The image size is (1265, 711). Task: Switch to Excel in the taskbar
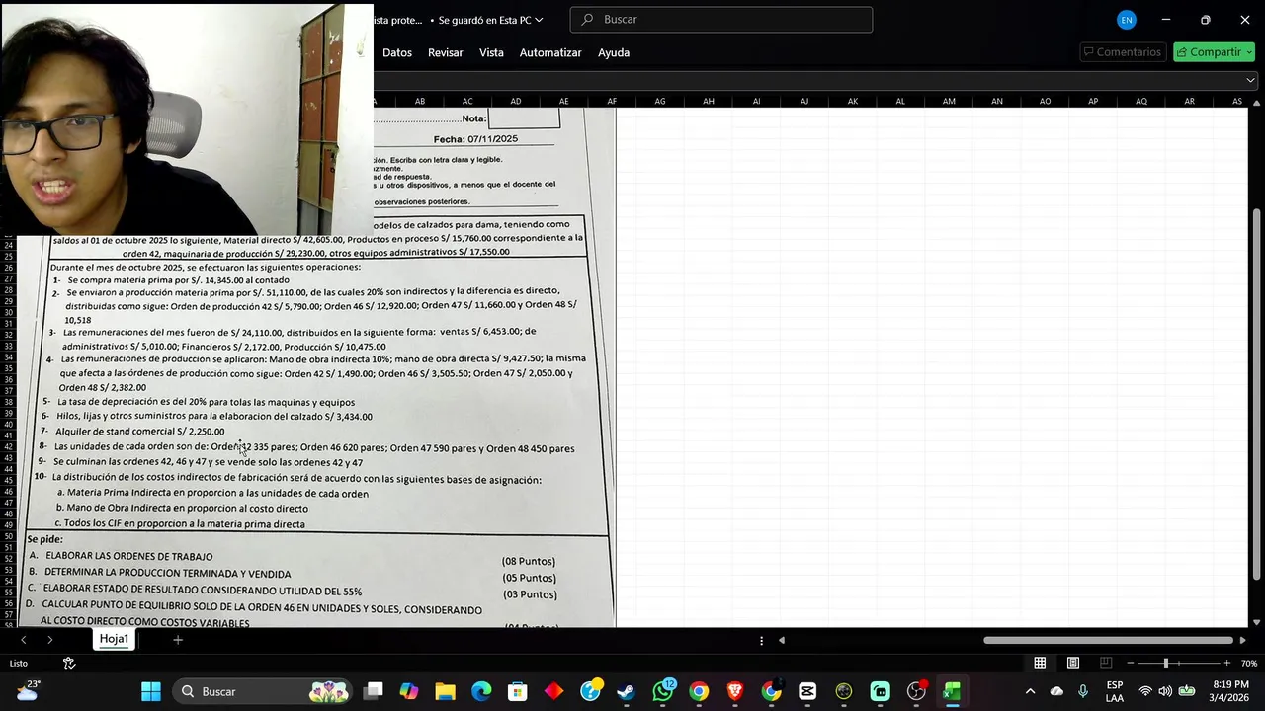coord(952,691)
